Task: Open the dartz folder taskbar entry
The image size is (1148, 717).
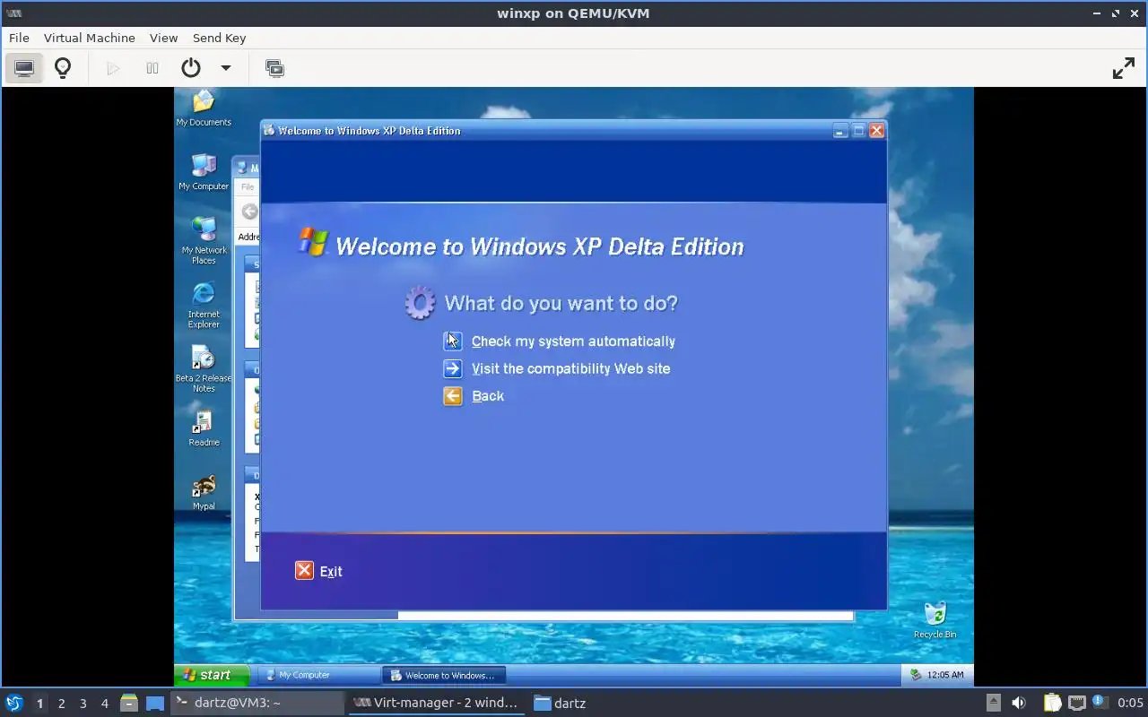Action: click(x=561, y=703)
